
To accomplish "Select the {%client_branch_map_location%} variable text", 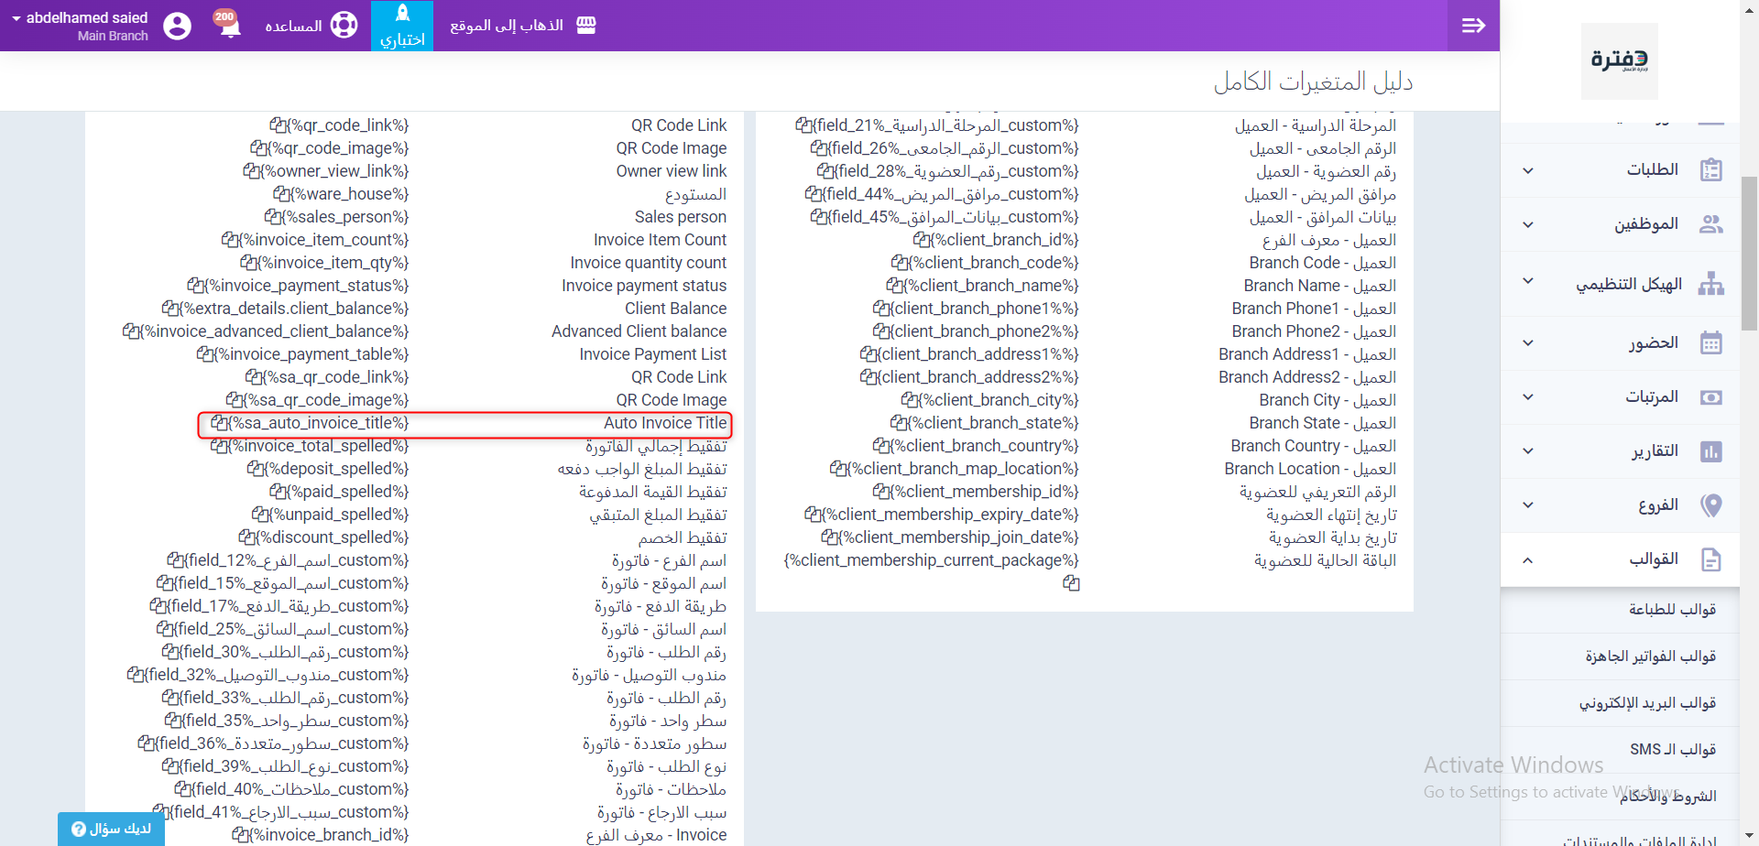I will click(x=963, y=469).
